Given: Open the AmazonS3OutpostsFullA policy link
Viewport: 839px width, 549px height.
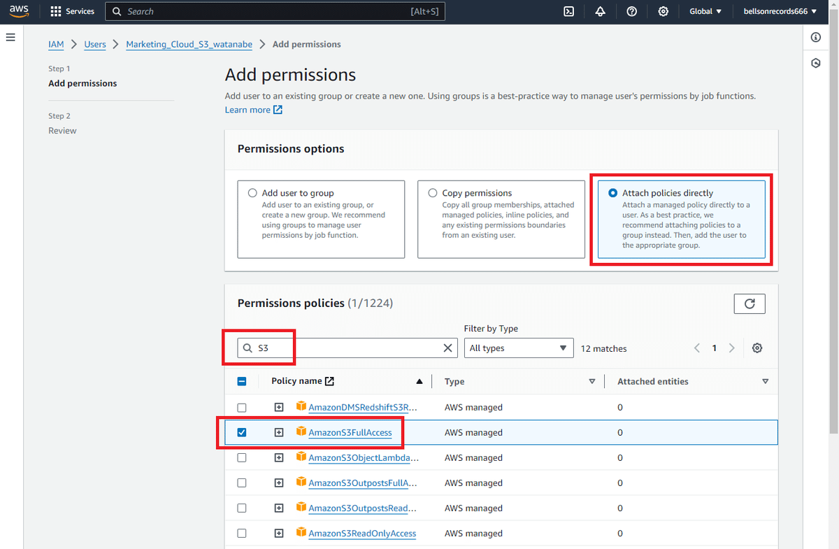Looking at the screenshot, I should pos(363,483).
